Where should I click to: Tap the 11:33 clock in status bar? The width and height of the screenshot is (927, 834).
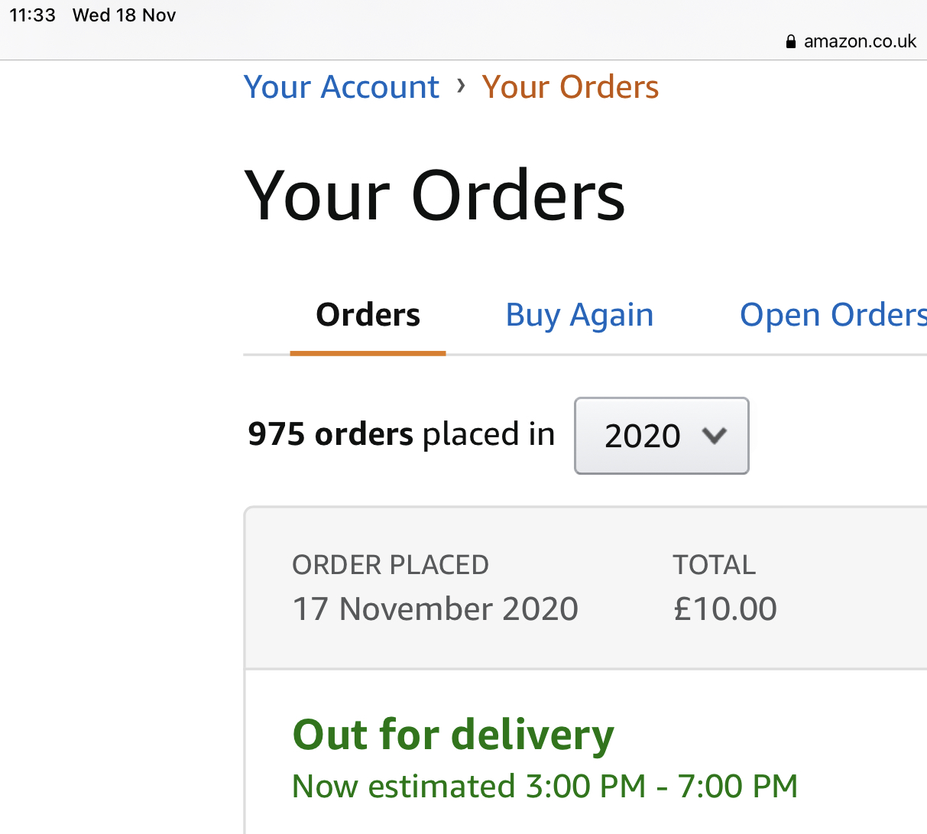[x=32, y=15]
